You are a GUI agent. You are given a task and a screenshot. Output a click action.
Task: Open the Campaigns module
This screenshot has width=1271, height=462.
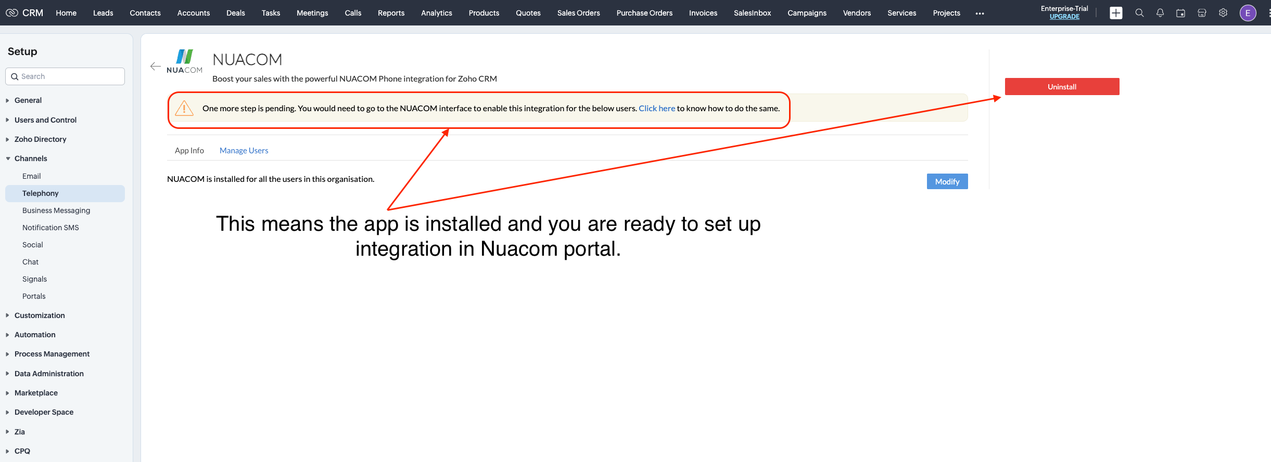coord(807,13)
